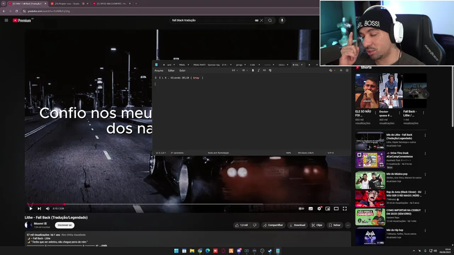Subscribe with Inscrever-se button
Image resolution: width=454 pixels, height=255 pixels.
[x=65, y=225]
